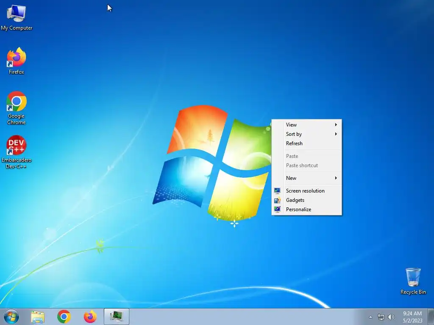Launch Chrome from the taskbar
434x325 pixels.
64,317
